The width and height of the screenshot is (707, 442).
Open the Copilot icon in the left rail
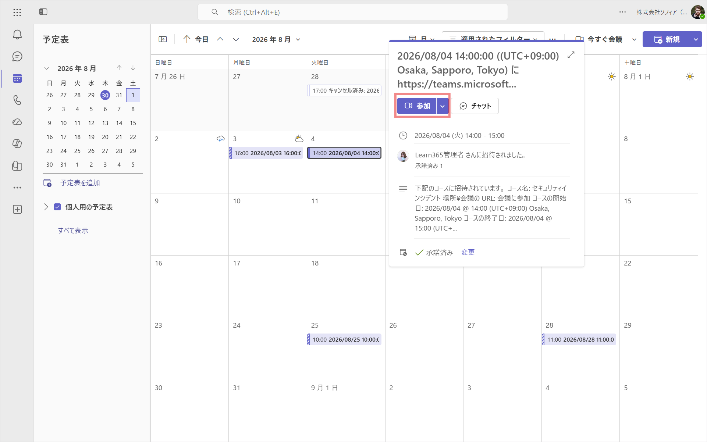[x=17, y=144]
